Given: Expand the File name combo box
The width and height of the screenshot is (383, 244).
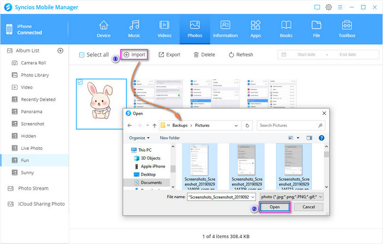Looking at the screenshot, I should 254,195.
